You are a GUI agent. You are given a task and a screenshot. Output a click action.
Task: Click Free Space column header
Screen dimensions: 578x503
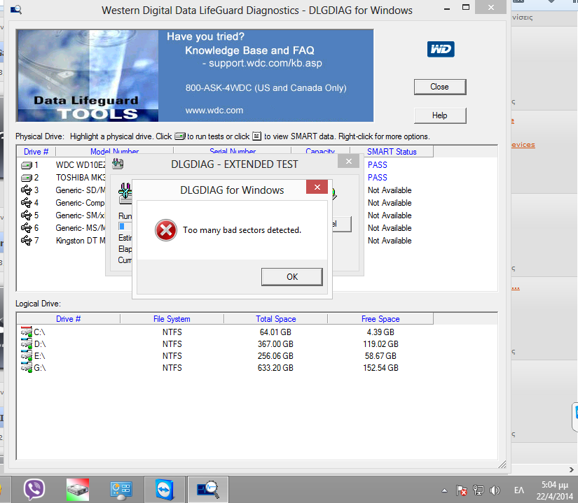tap(380, 318)
